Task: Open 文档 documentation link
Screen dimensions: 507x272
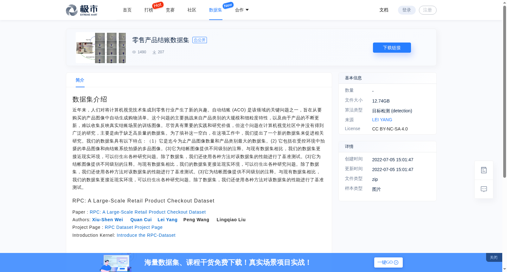Action: (384, 10)
